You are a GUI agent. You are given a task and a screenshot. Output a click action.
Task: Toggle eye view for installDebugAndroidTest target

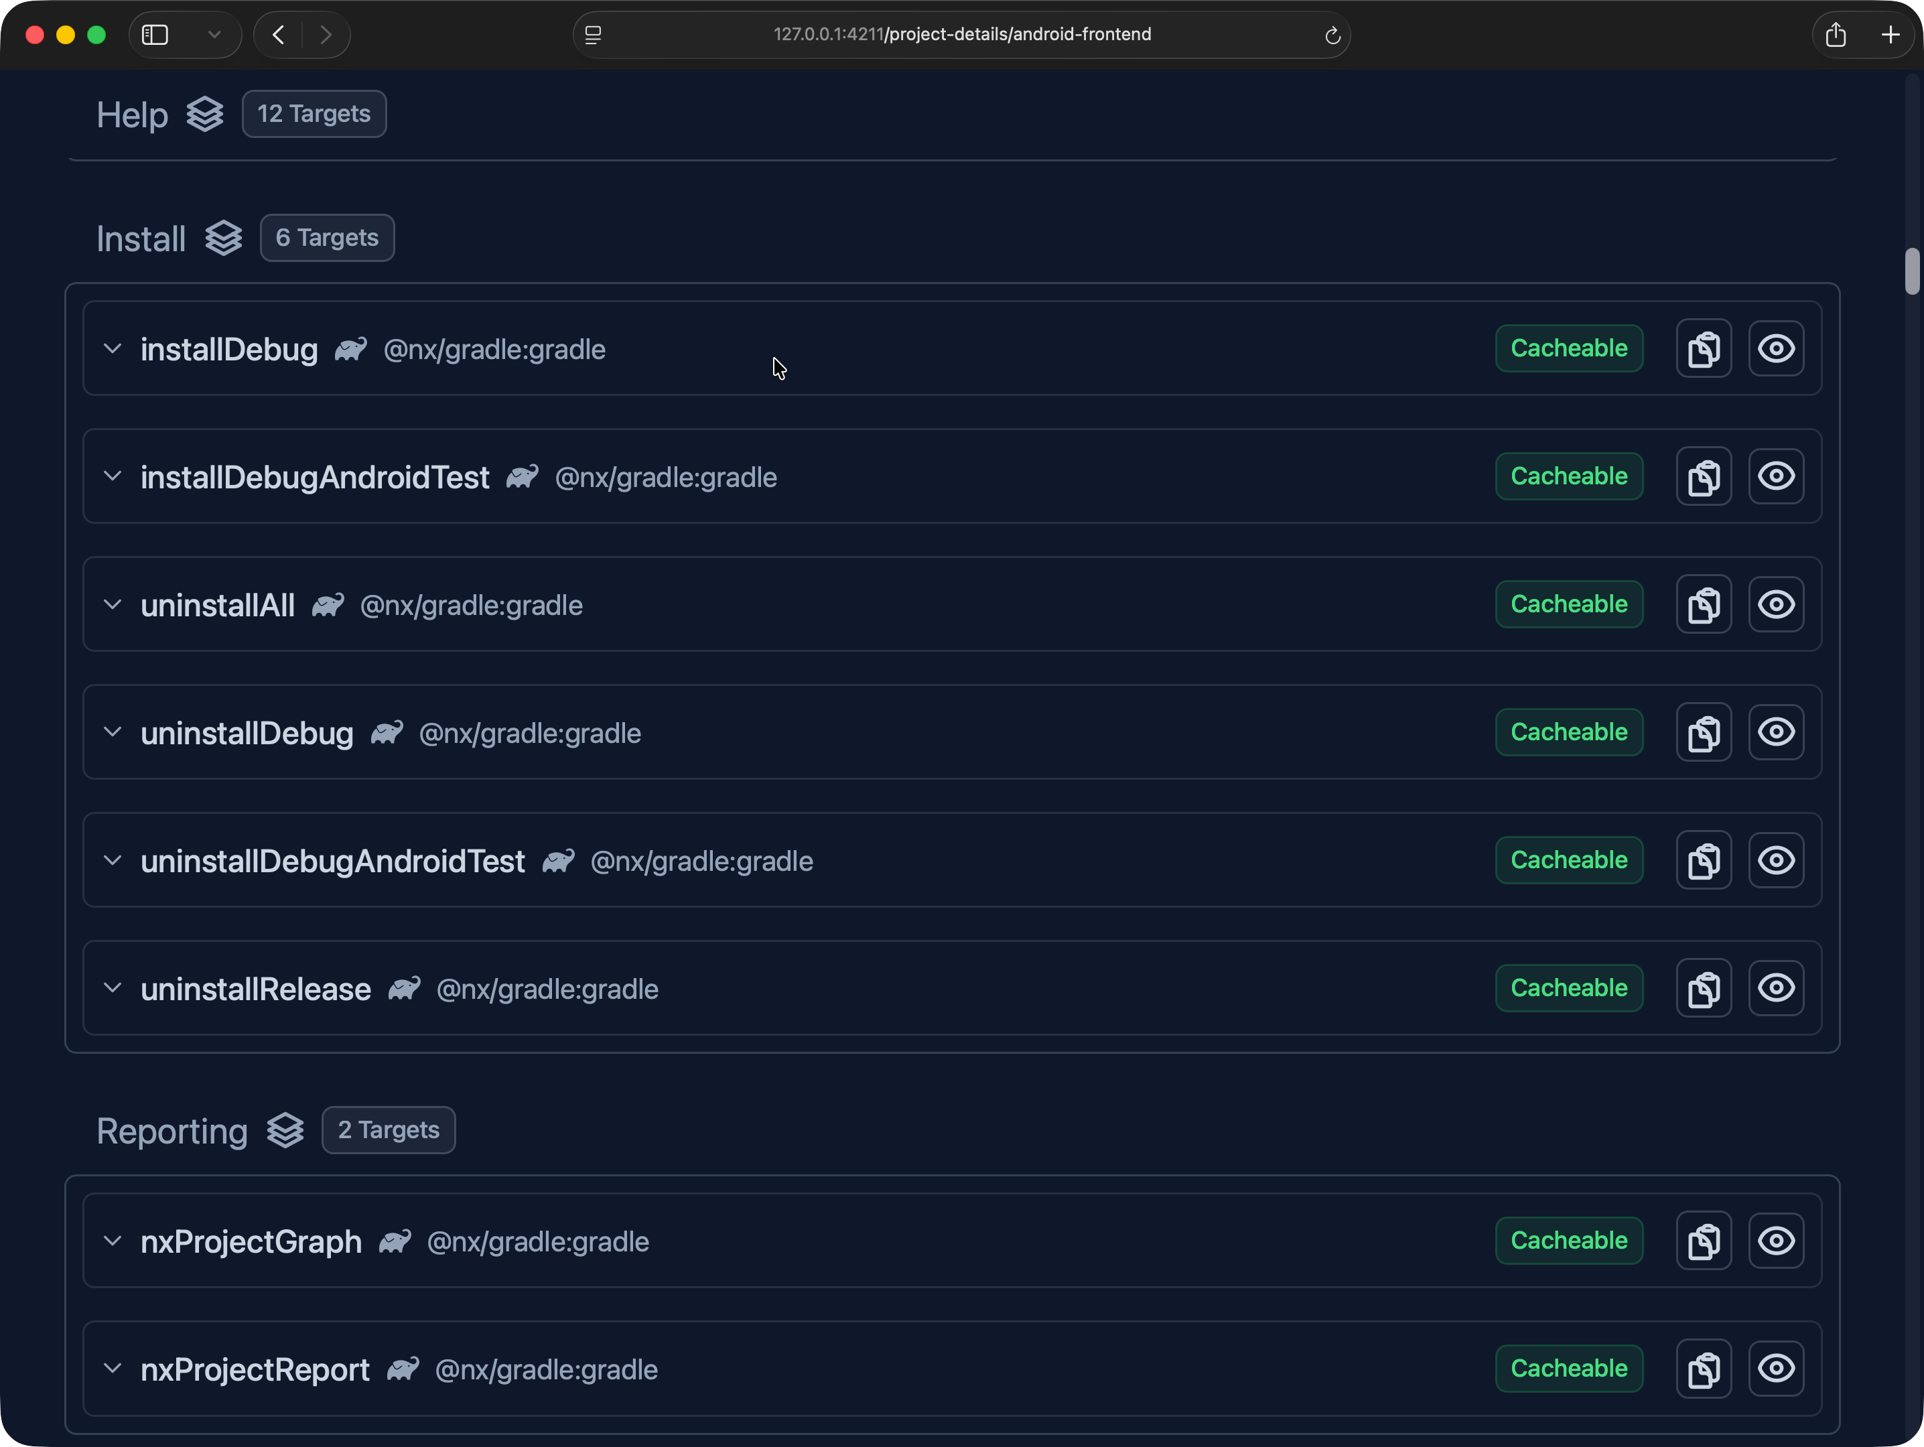1775,476
